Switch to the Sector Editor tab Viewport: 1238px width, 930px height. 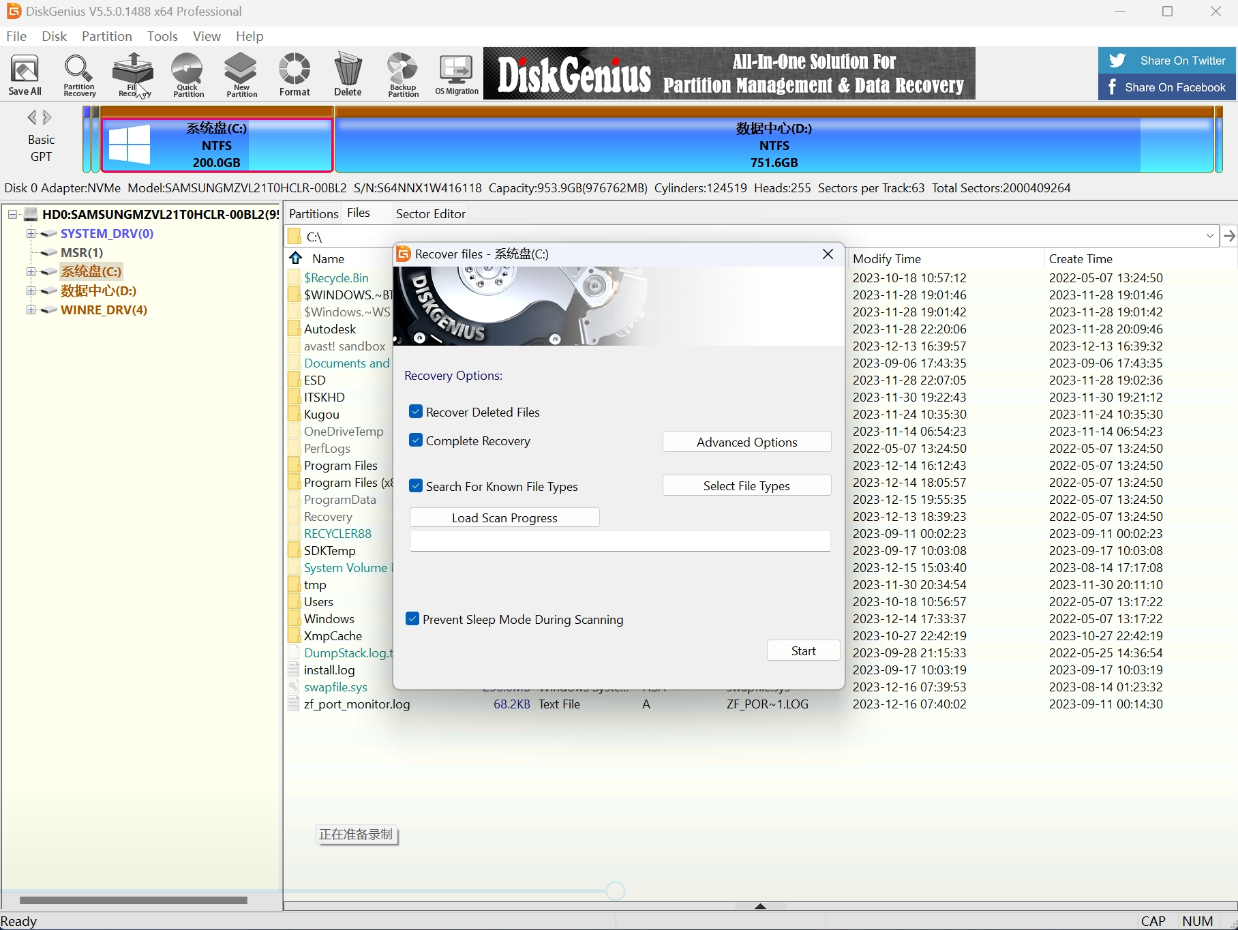tap(430, 213)
